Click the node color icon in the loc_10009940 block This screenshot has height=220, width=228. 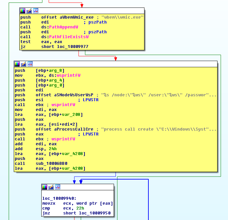[45, 187]
